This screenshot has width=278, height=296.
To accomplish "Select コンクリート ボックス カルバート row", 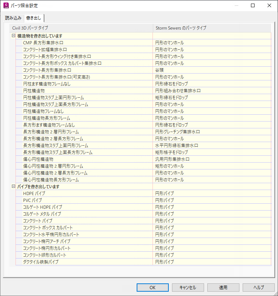I will click(144, 227).
